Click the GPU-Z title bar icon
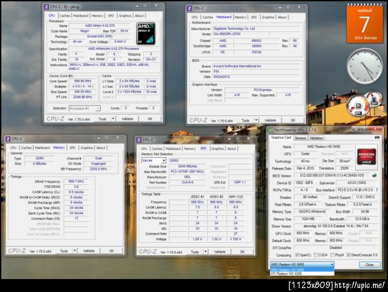The image size is (388, 292). 271,130
